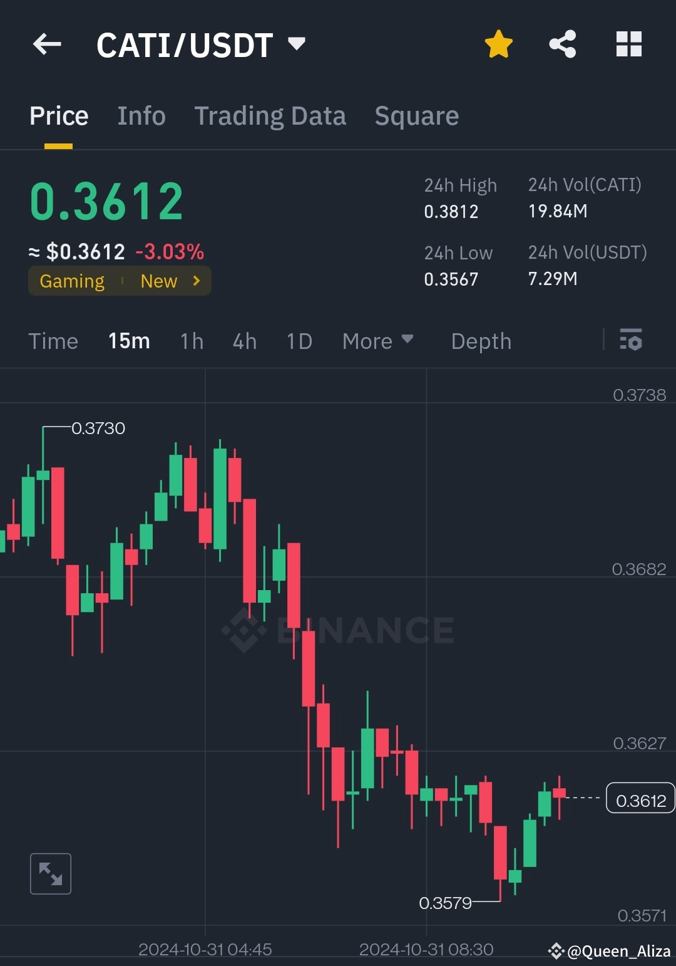The height and width of the screenshot is (966, 676).
Task: Enable the 4h candle timeframe
Action: 244,341
